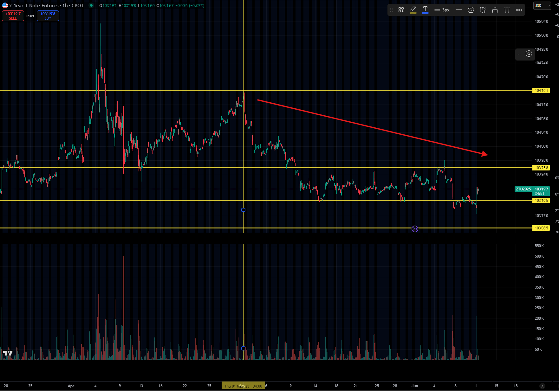Click the 104'28'0 price axis label

pyautogui.click(x=541, y=49)
